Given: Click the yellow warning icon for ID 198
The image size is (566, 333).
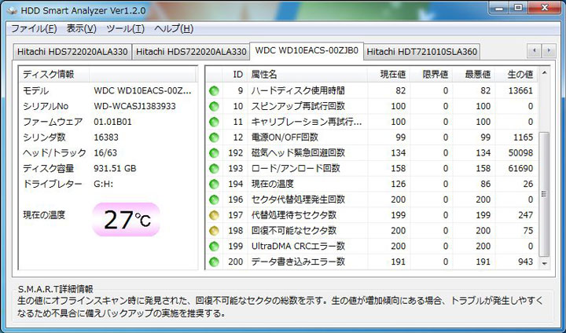Looking at the screenshot, I should 214,230.
